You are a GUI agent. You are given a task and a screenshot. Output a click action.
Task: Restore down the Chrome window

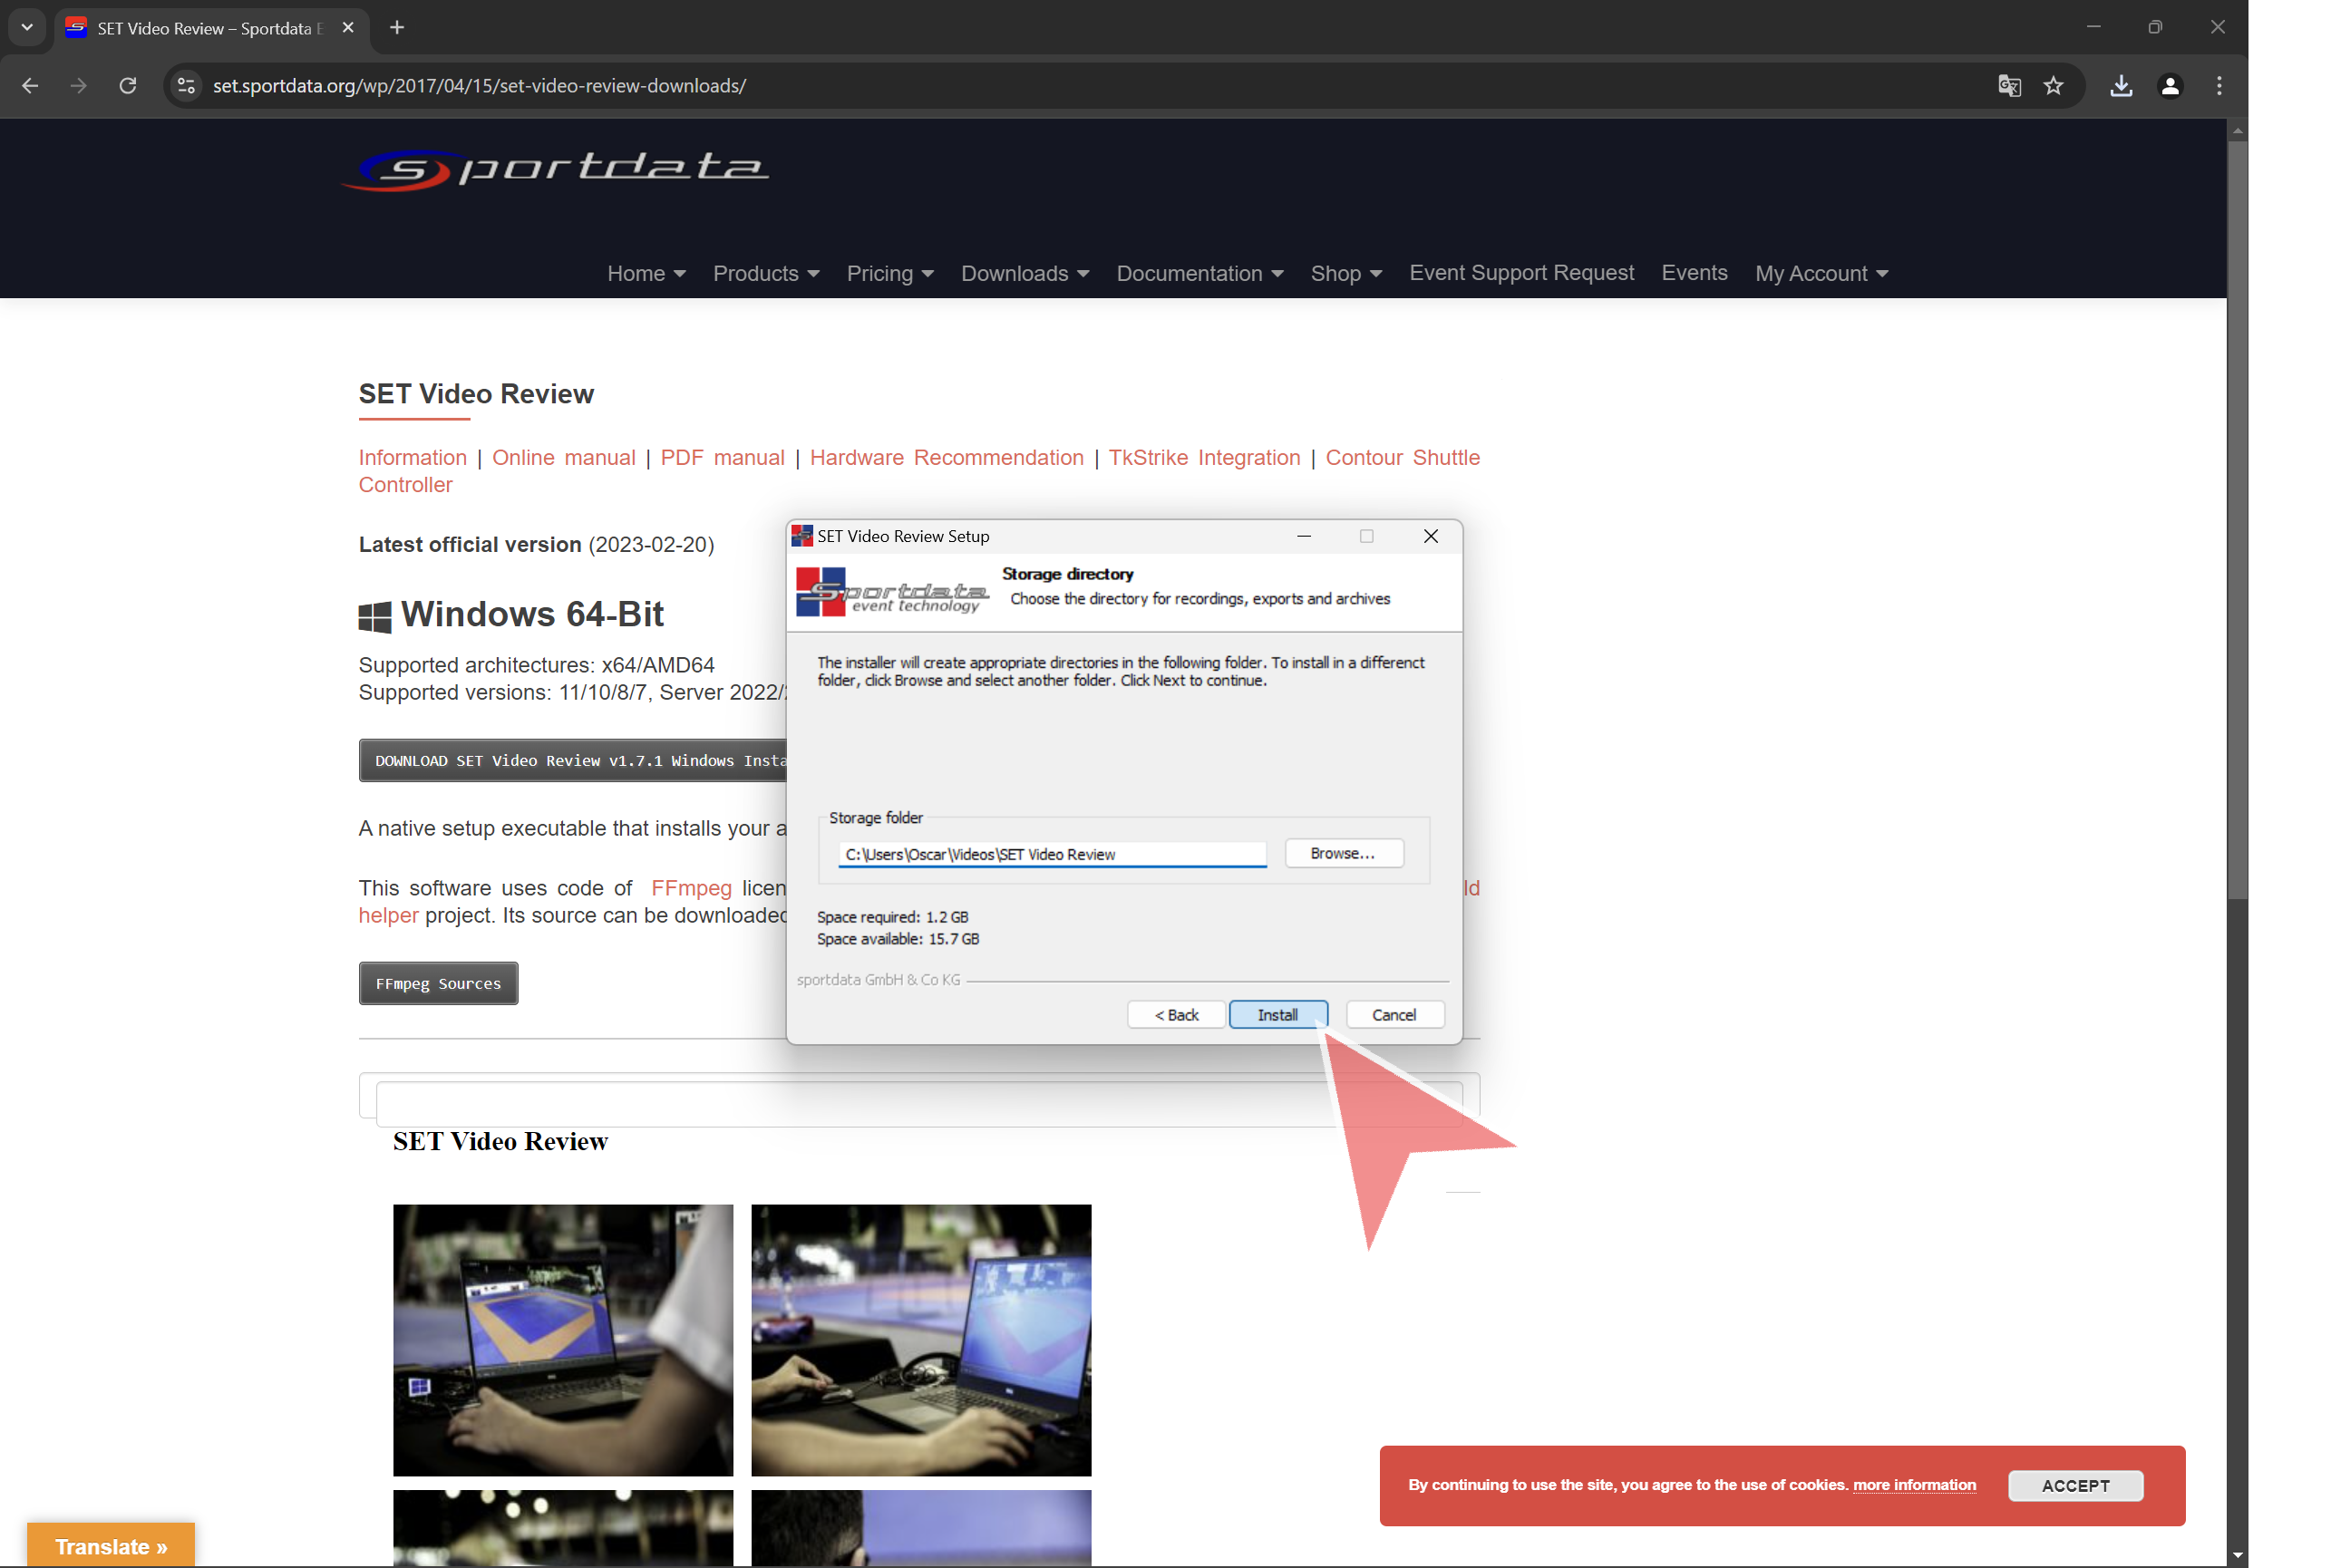(2154, 27)
